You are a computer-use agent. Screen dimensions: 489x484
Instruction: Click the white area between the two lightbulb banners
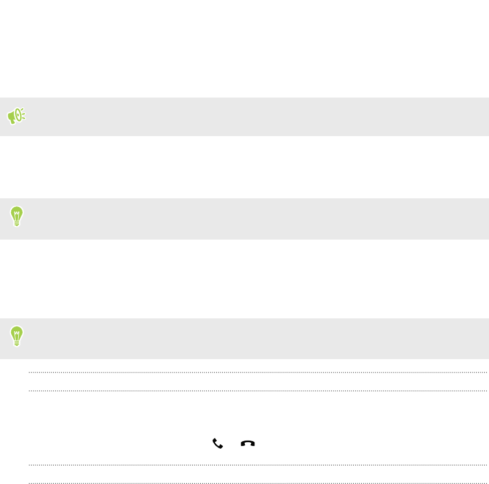pos(245,279)
